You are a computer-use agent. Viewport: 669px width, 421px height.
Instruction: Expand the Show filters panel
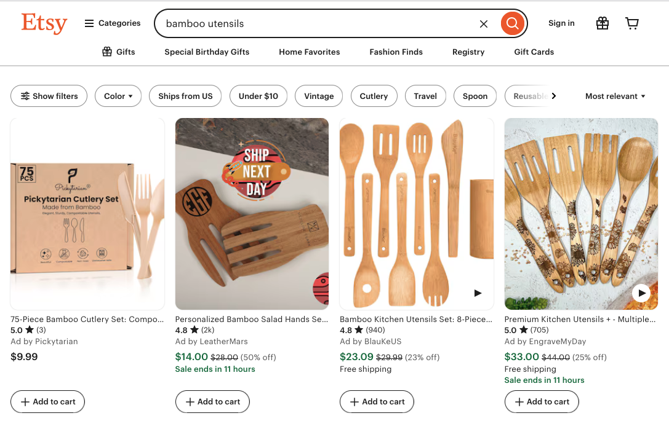[49, 96]
